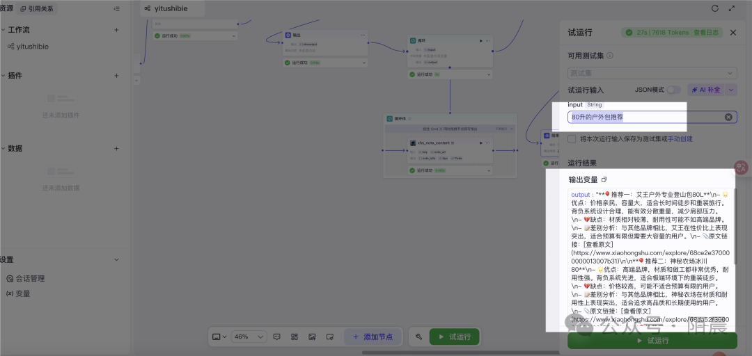Open the 测试集 dropdown

(652, 73)
